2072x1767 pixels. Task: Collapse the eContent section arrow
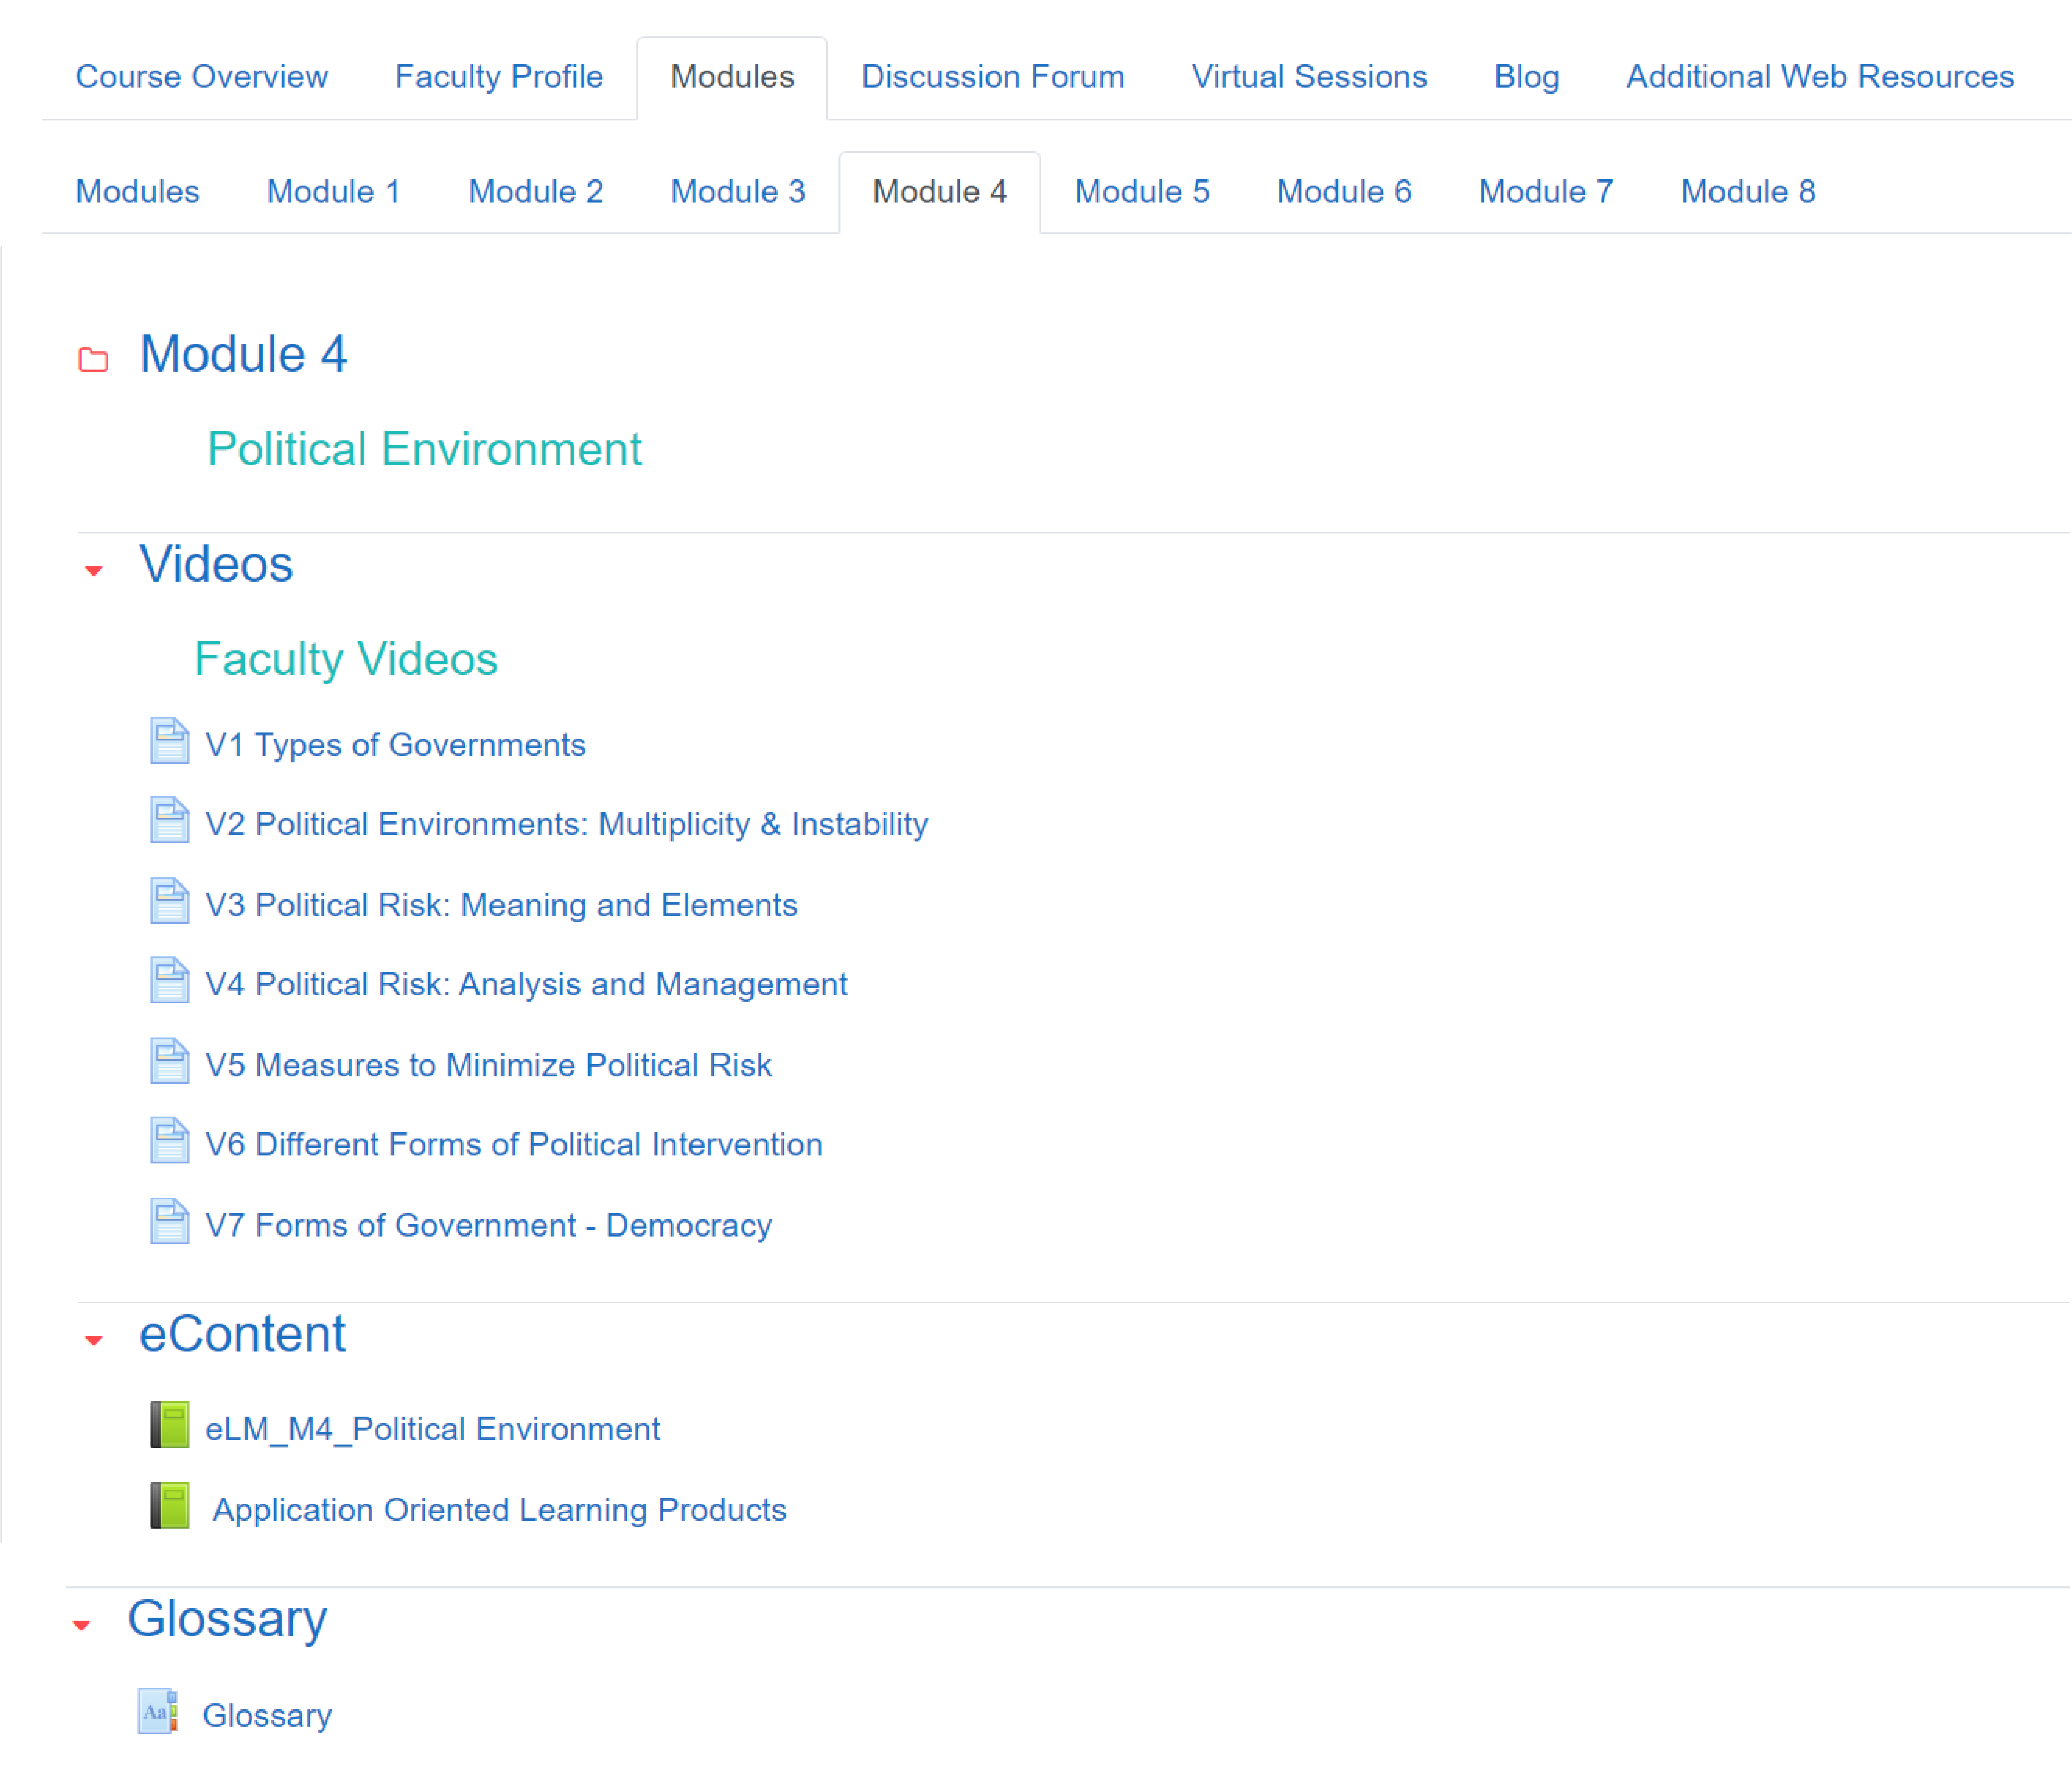pyautogui.click(x=93, y=1341)
